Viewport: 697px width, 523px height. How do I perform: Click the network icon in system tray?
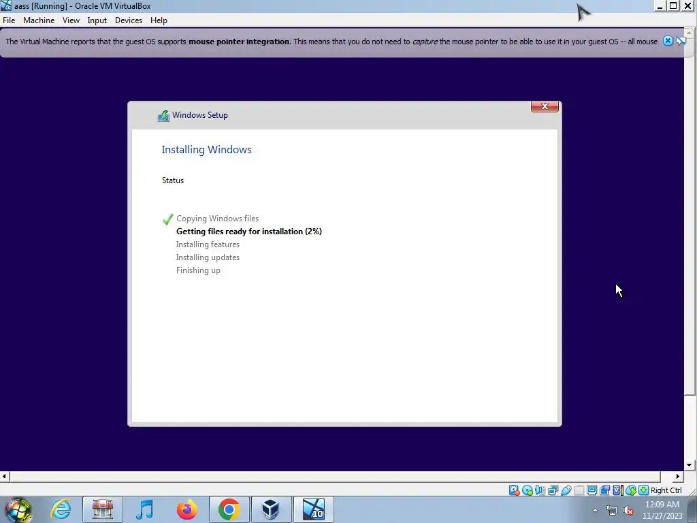612,511
